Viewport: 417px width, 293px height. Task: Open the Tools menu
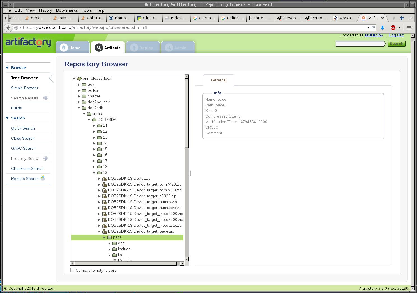[87, 10]
